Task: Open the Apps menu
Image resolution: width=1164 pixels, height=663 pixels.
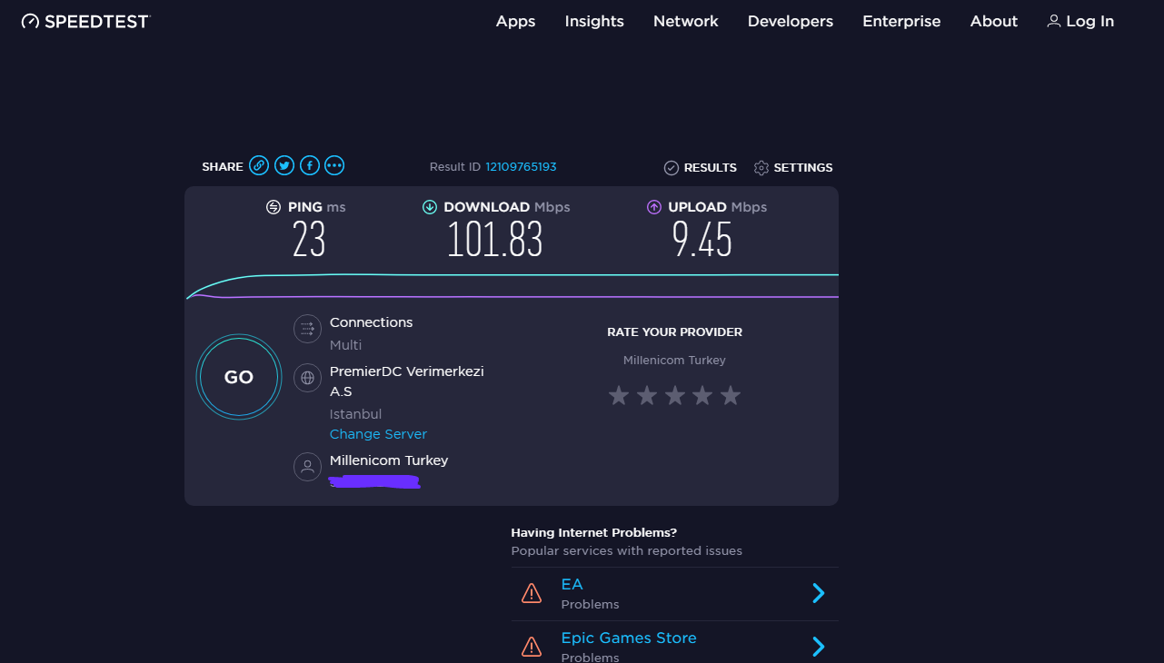Action: (515, 21)
